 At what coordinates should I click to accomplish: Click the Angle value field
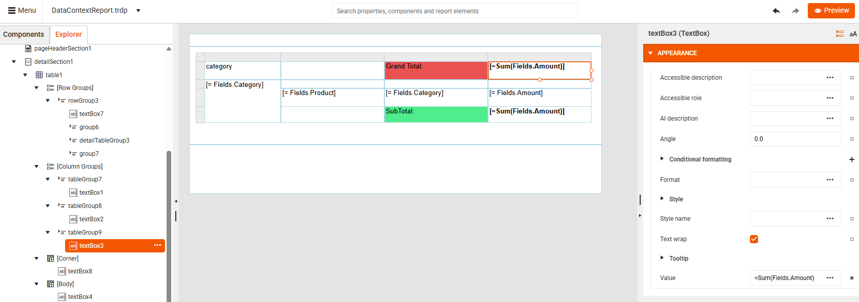[795, 139]
